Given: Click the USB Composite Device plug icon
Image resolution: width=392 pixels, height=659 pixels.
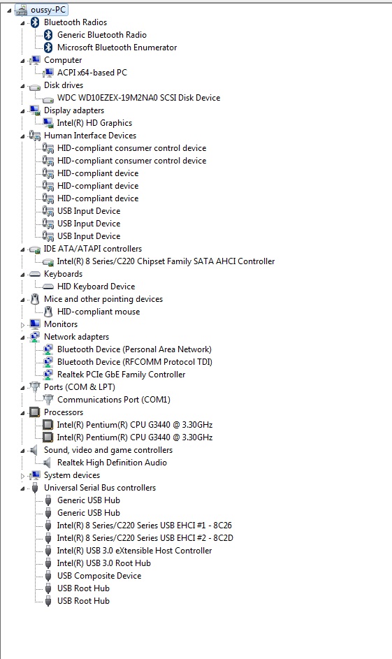Looking at the screenshot, I should point(48,576).
